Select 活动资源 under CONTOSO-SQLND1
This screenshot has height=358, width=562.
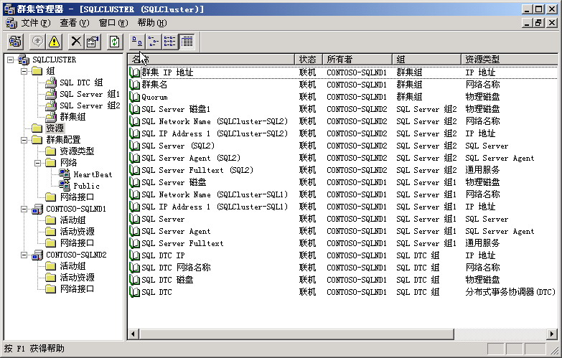tap(77, 232)
